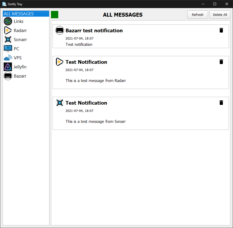Open the Jellyfin application messages
The image size is (233, 228).
[20, 67]
